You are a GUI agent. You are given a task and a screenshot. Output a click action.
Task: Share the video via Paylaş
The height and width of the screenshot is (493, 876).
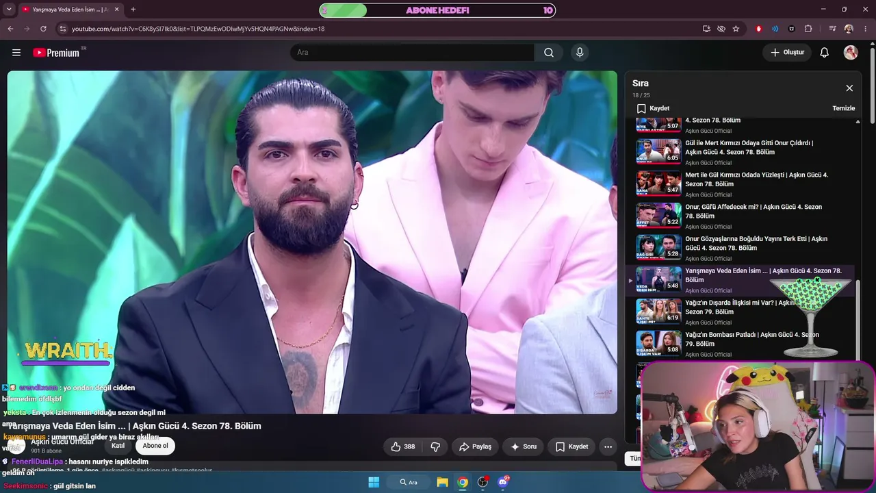(475, 446)
